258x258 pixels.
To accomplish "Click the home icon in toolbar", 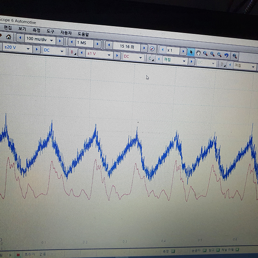I will point(9,37).
